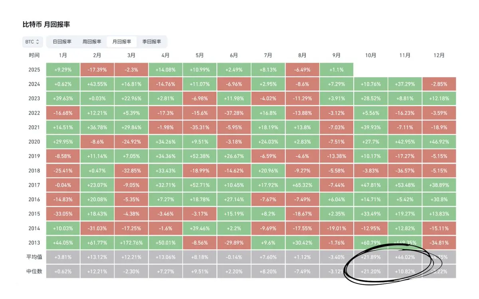
Task: Click the 2019 May +52.38% cell
Action: 200,156
